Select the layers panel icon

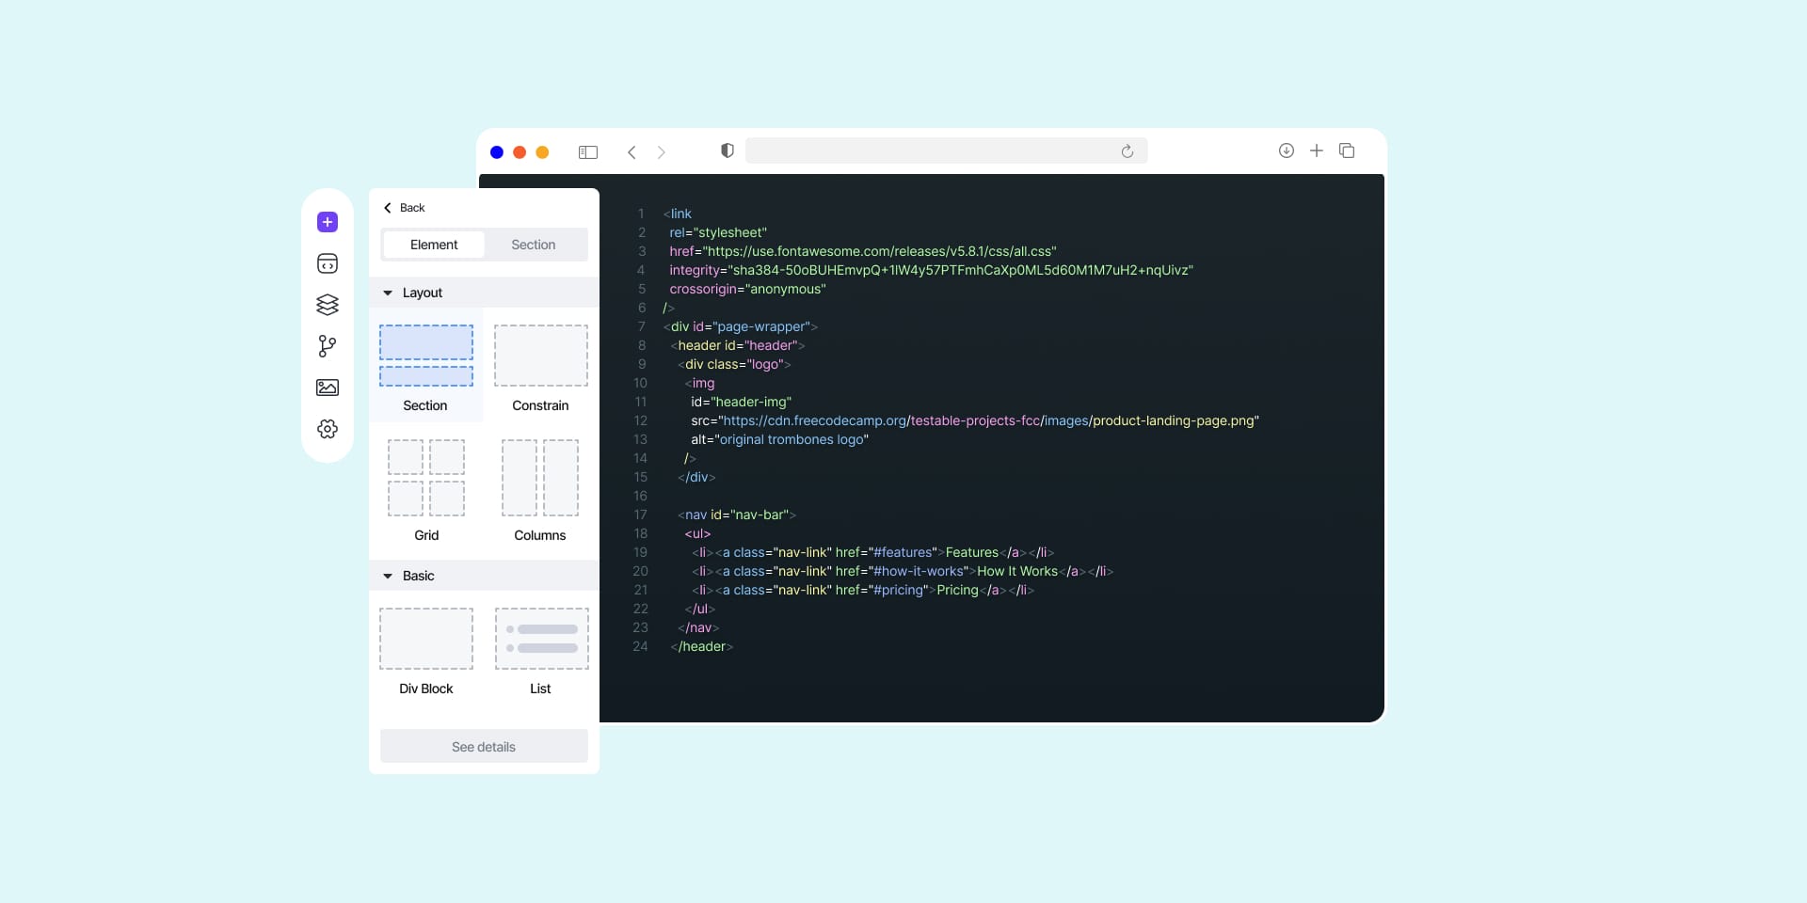point(327,305)
